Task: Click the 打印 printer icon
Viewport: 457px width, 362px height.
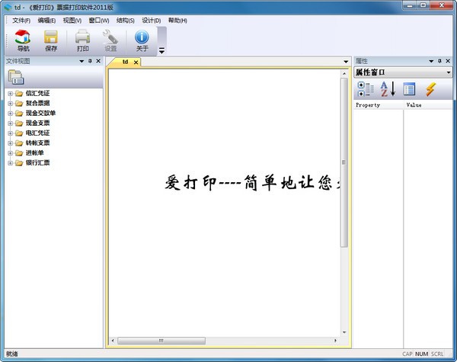Action: pyautogui.click(x=83, y=37)
